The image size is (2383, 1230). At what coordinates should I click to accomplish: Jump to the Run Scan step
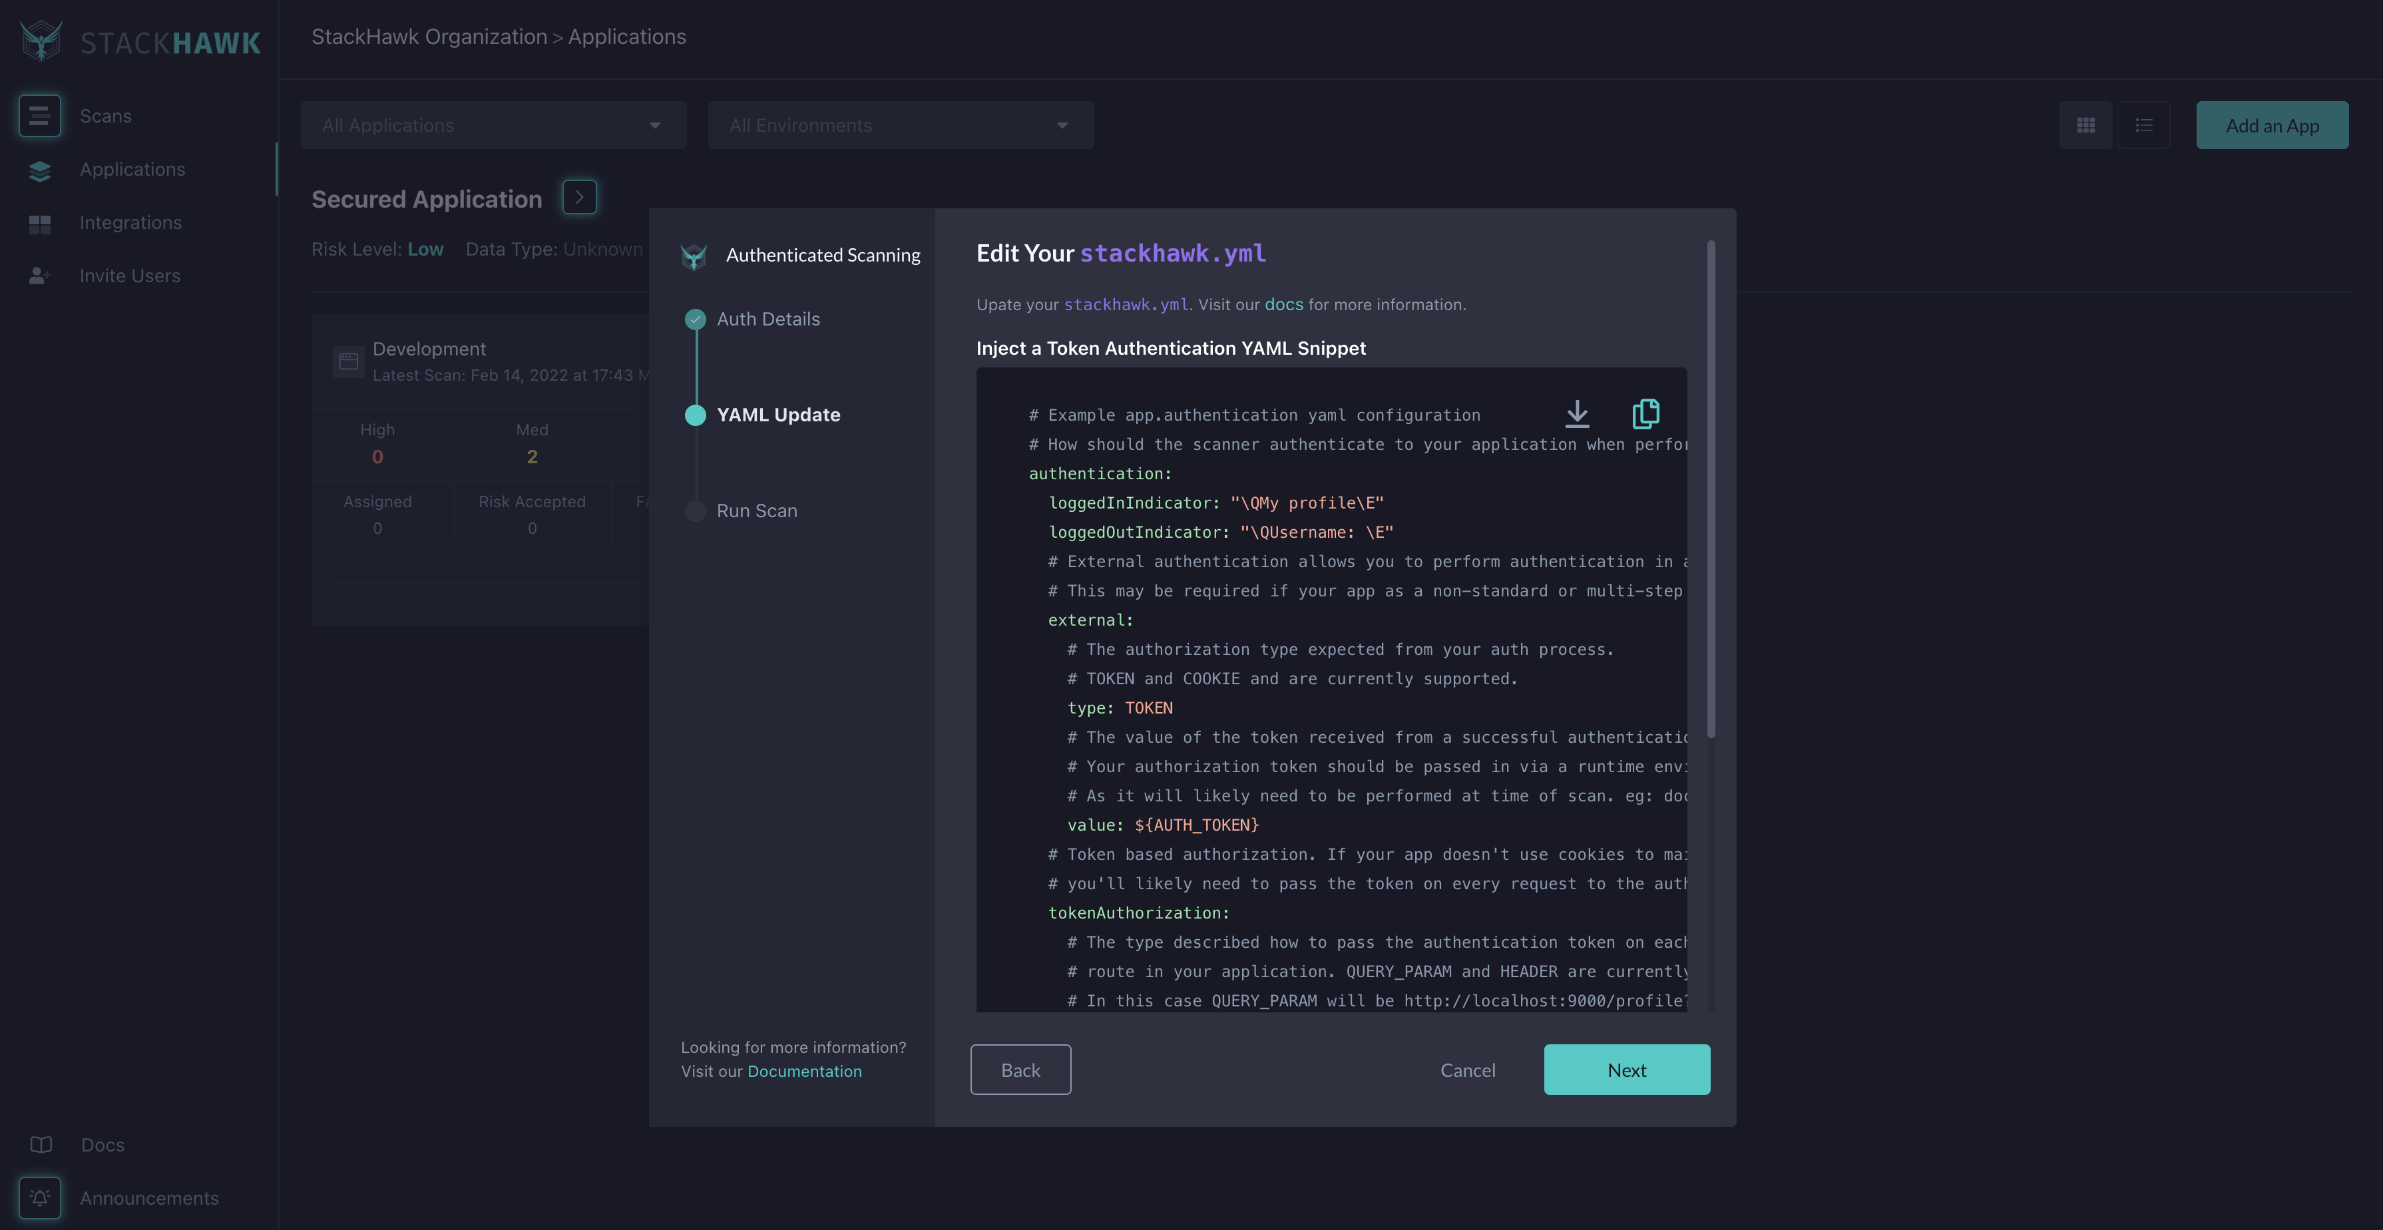point(757,511)
